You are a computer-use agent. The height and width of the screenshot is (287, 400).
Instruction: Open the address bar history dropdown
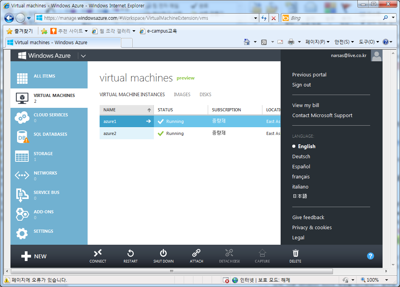click(255, 18)
